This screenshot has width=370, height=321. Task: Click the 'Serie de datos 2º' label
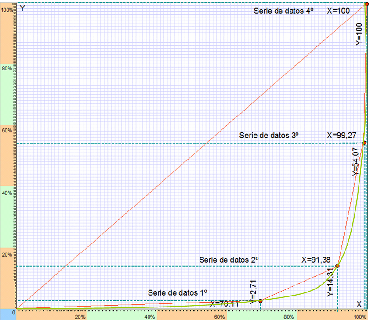pyautogui.click(x=229, y=260)
